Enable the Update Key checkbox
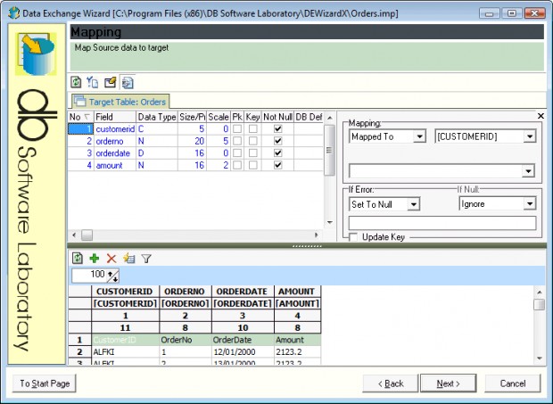Image resolution: width=553 pixels, height=404 pixels. tap(353, 237)
